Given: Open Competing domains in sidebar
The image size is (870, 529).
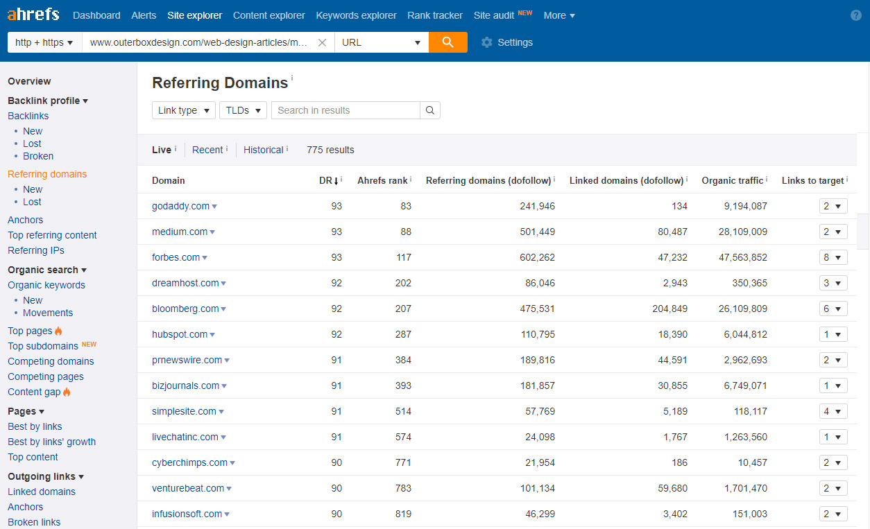Looking at the screenshot, I should click(x=51, y=361).
